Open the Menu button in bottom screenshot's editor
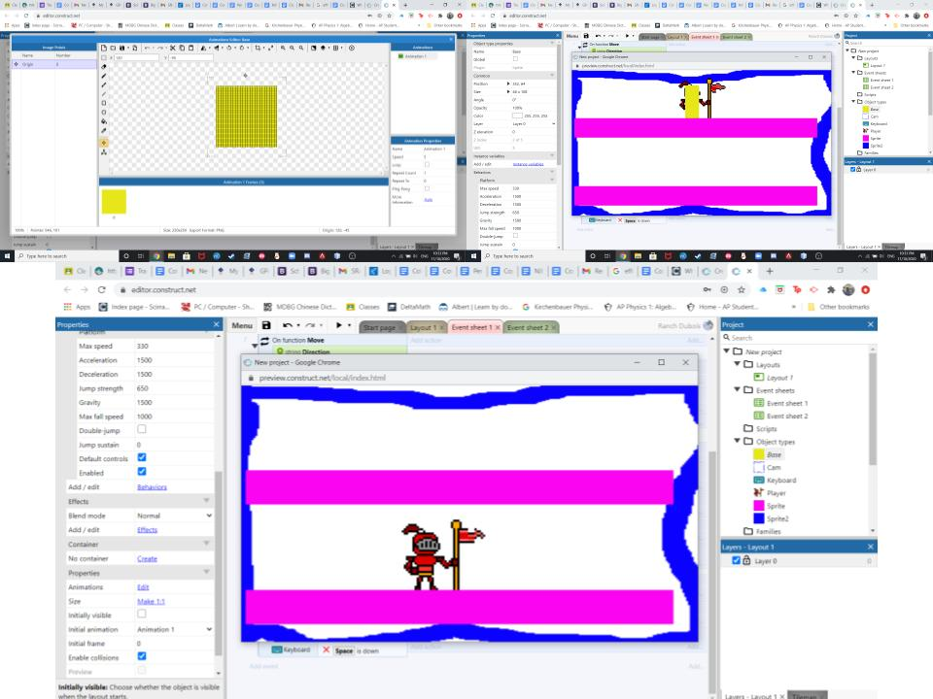The height and width of the screenshot is (699, 933). click(242, 325)
